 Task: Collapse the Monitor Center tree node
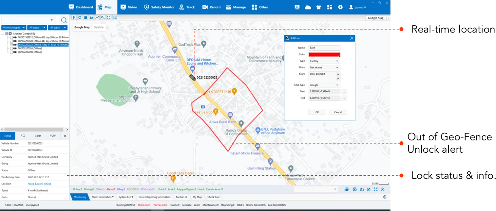[x=3, y=33]
